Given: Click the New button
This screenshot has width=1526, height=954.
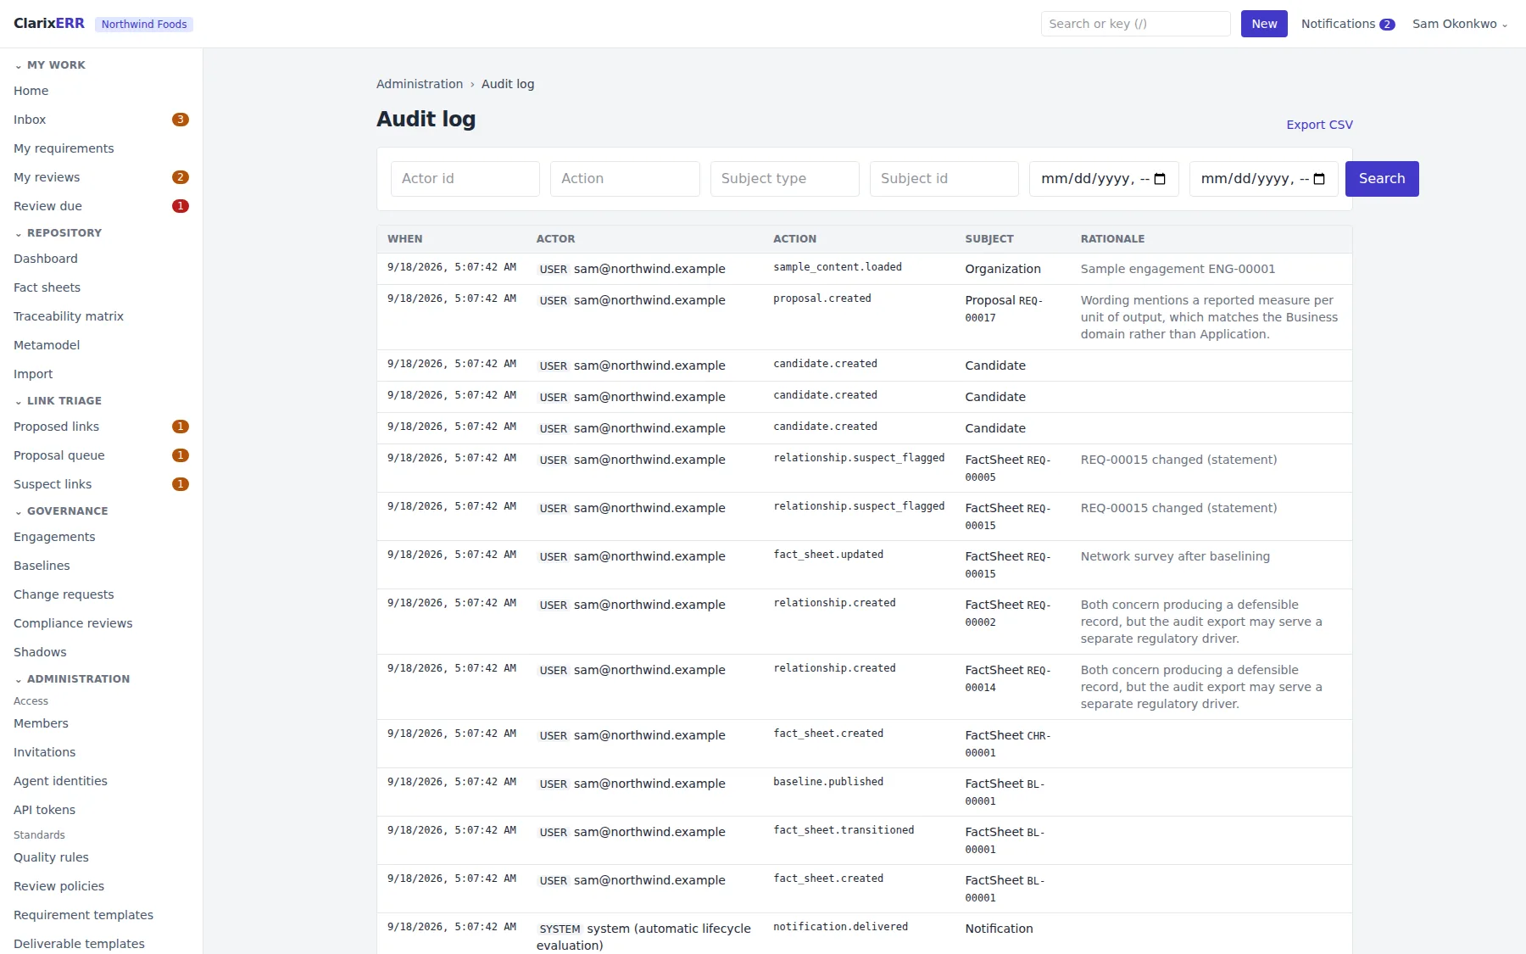Looking at the screenshot, I should pos(1264,24).
